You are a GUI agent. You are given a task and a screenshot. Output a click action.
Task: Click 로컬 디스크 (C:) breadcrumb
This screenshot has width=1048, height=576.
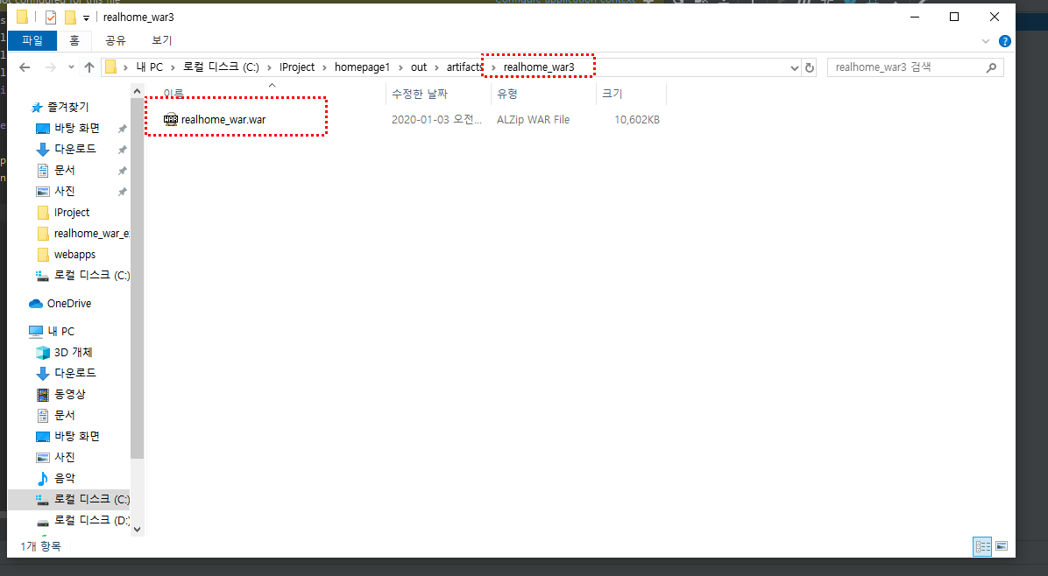pos(221,67)
